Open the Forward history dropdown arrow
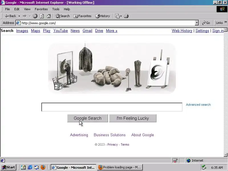The width and height of the screenshot is (228, 171). [30, 16]
